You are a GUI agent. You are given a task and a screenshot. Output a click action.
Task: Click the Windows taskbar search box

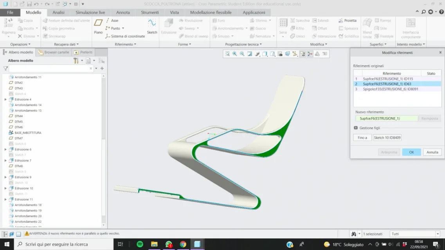point(63,244)
